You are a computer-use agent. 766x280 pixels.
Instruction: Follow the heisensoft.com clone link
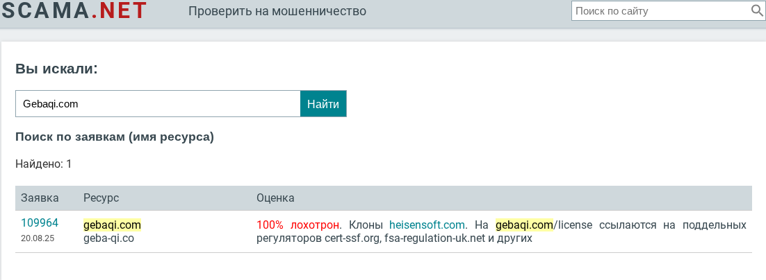(427, 225)
